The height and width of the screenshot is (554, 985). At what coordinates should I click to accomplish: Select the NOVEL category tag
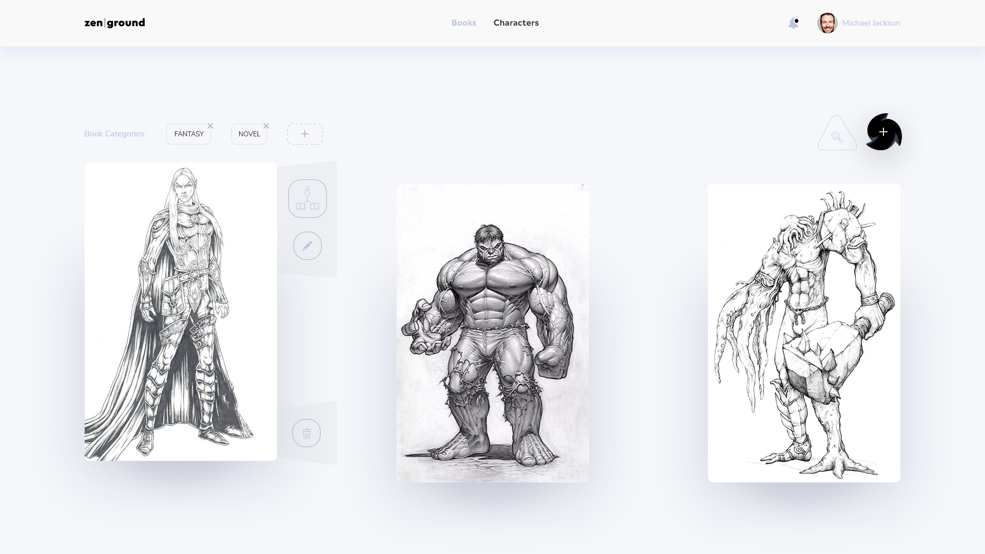pyautogui.click(x=249, y=134)
